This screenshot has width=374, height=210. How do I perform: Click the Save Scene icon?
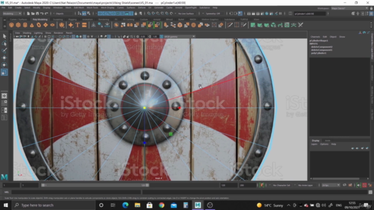37,13
